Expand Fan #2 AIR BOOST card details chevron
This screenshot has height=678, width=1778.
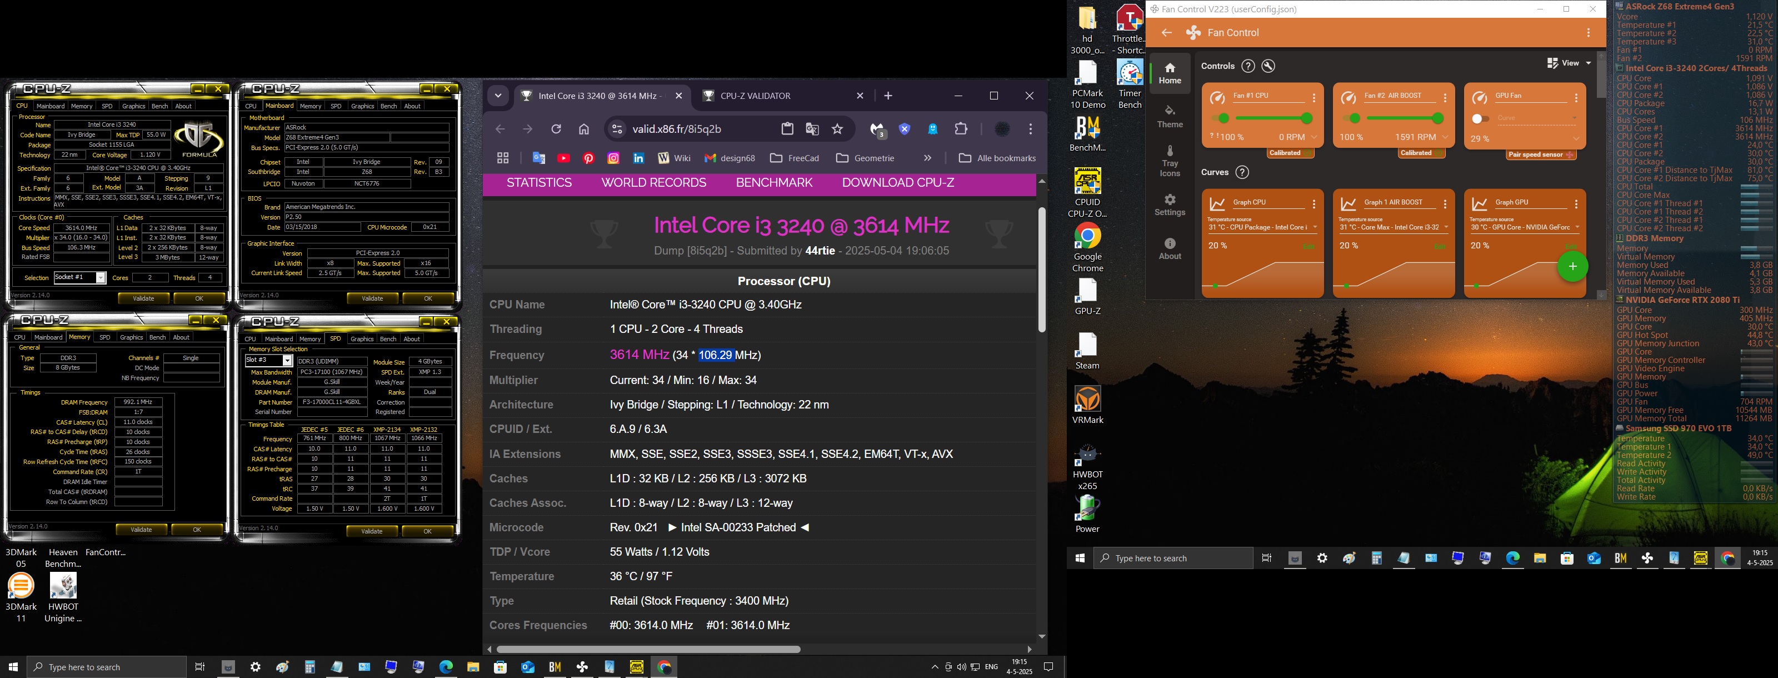1445,137
